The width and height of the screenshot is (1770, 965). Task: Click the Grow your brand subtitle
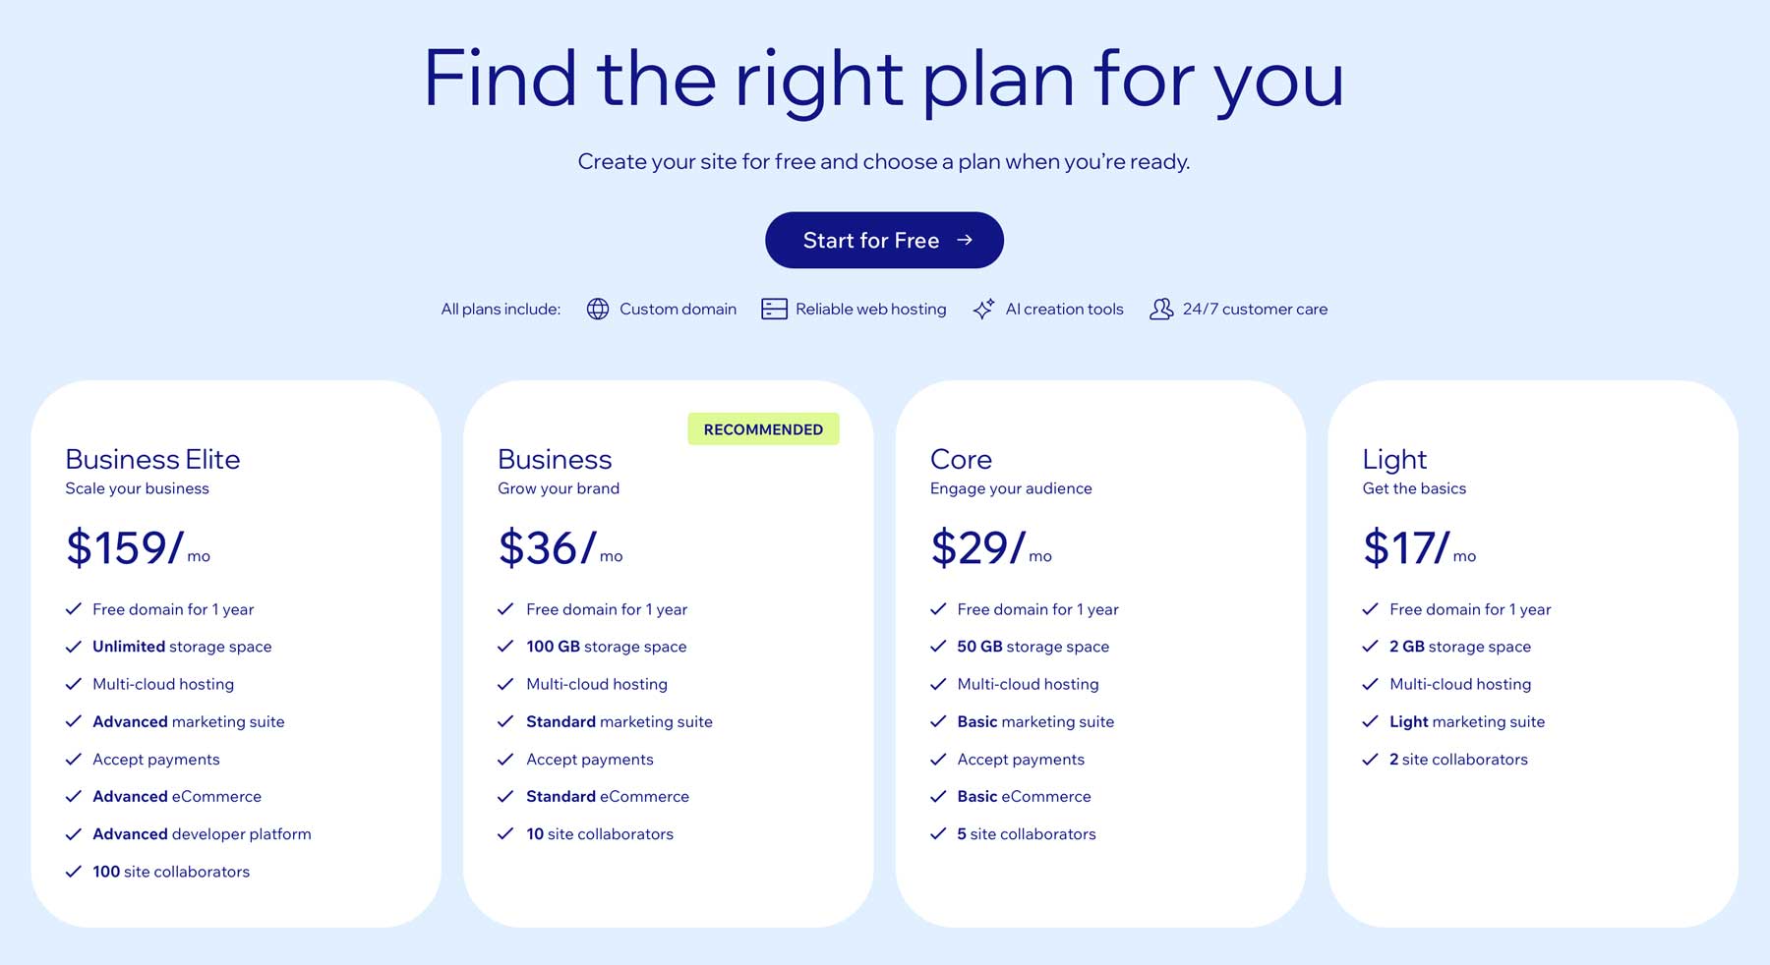559,488
